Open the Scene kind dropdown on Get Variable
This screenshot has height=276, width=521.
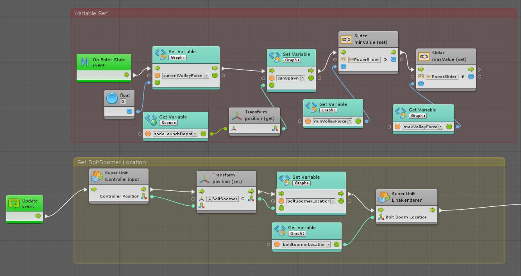click(x=168, y=123)
